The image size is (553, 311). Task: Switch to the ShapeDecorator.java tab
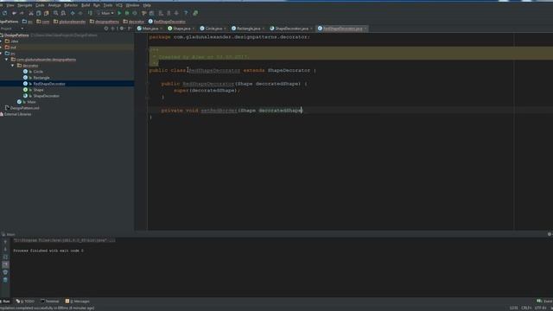291,29
